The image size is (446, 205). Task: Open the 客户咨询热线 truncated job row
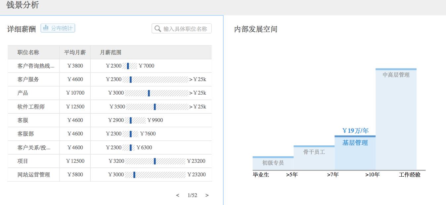110,66
